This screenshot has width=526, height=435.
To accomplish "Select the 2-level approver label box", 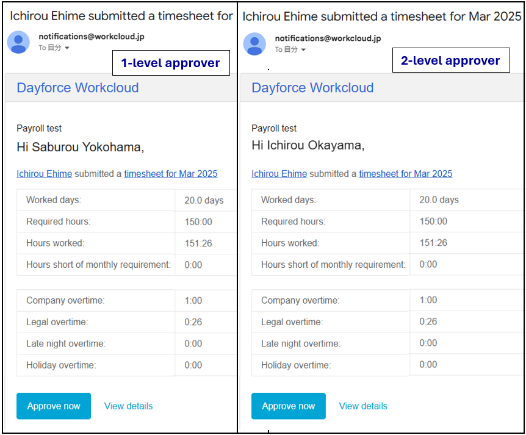I will click(x=451, y=60).
